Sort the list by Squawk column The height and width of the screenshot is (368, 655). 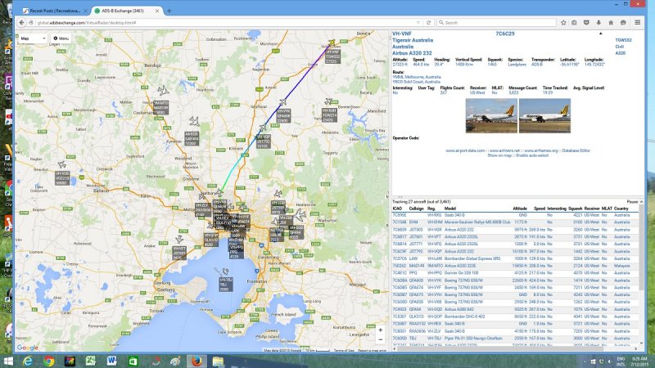576,209
